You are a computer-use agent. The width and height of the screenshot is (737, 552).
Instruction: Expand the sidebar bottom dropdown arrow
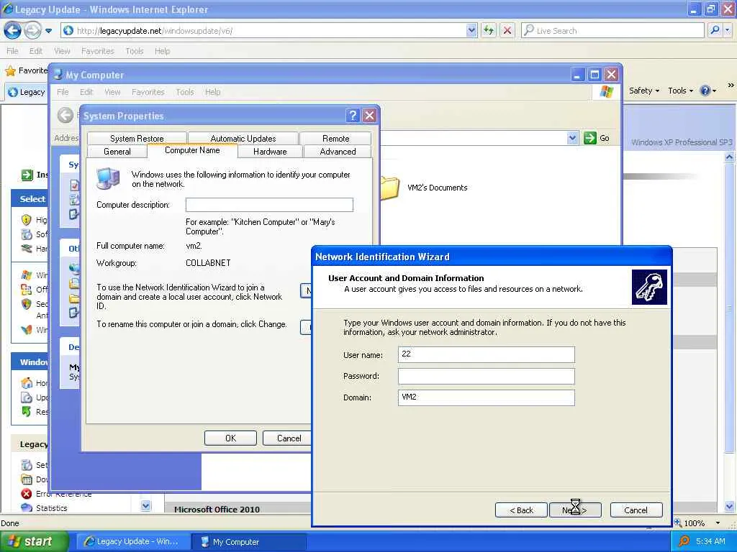[145, 505]
